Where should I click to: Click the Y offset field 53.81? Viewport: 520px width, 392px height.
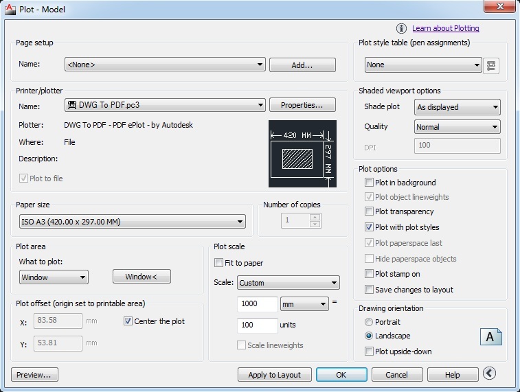coord(58,343)
